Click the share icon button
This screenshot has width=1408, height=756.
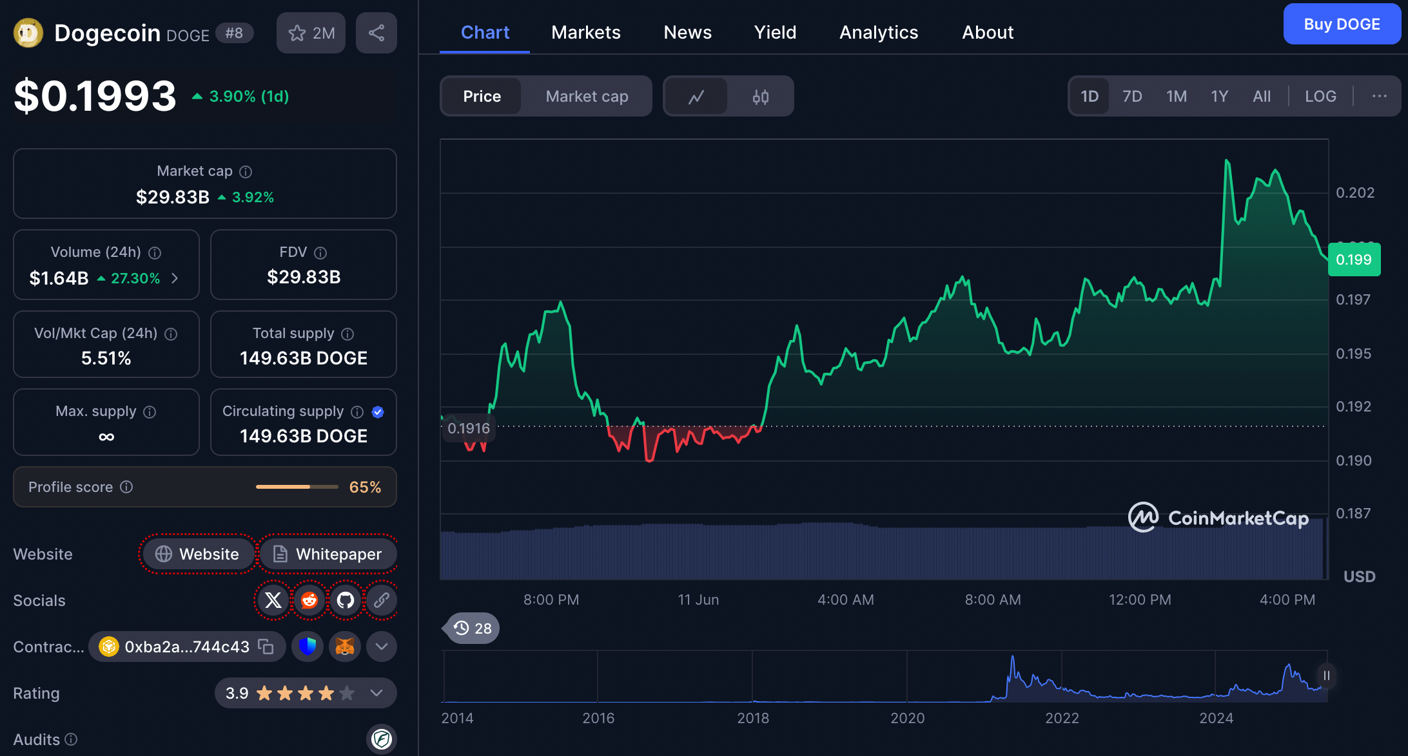(376, 33)
